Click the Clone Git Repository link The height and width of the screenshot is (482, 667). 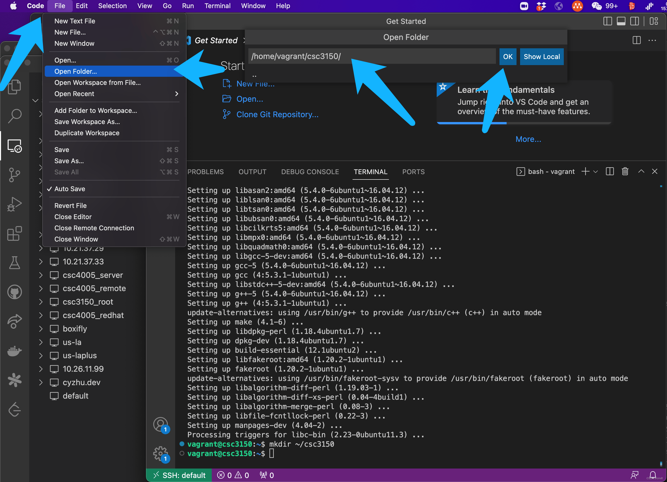[277, 114]
